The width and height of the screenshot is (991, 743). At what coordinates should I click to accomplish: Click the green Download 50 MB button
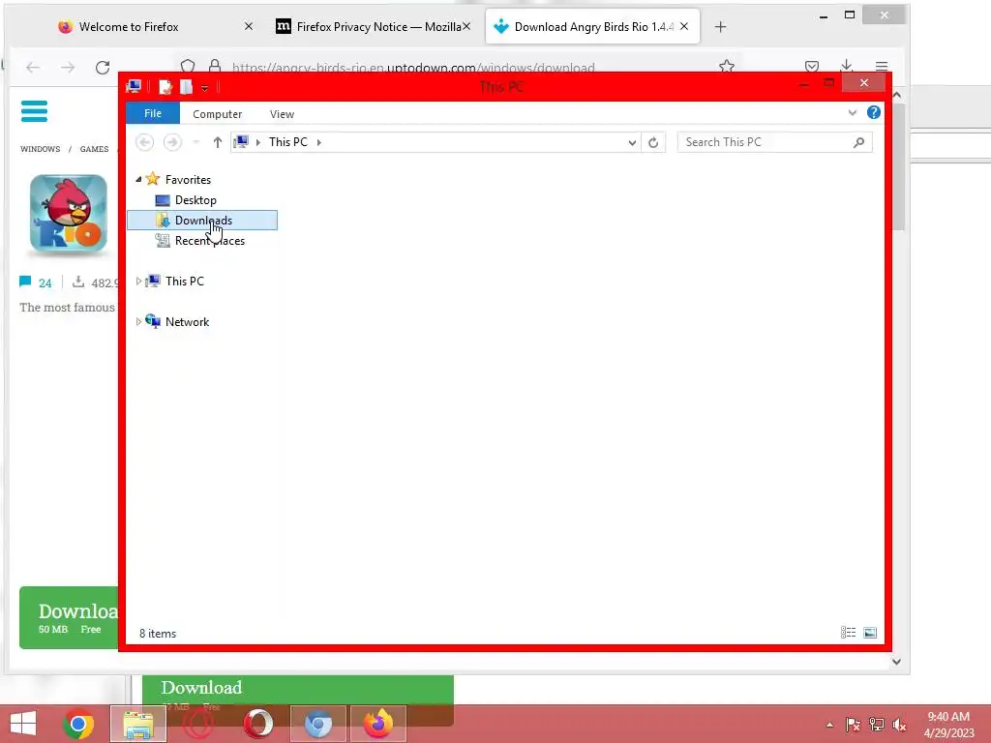70,618
